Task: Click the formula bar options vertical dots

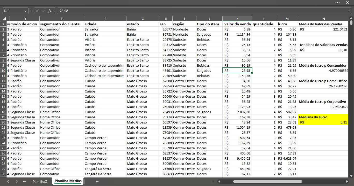Action: pyautogui.click(x=31, y=11)
